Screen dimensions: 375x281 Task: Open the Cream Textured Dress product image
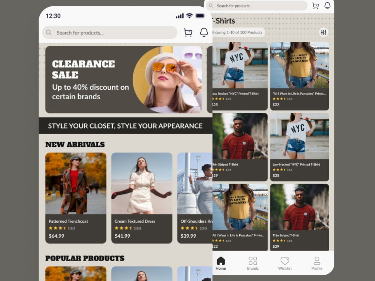[142, 183]
